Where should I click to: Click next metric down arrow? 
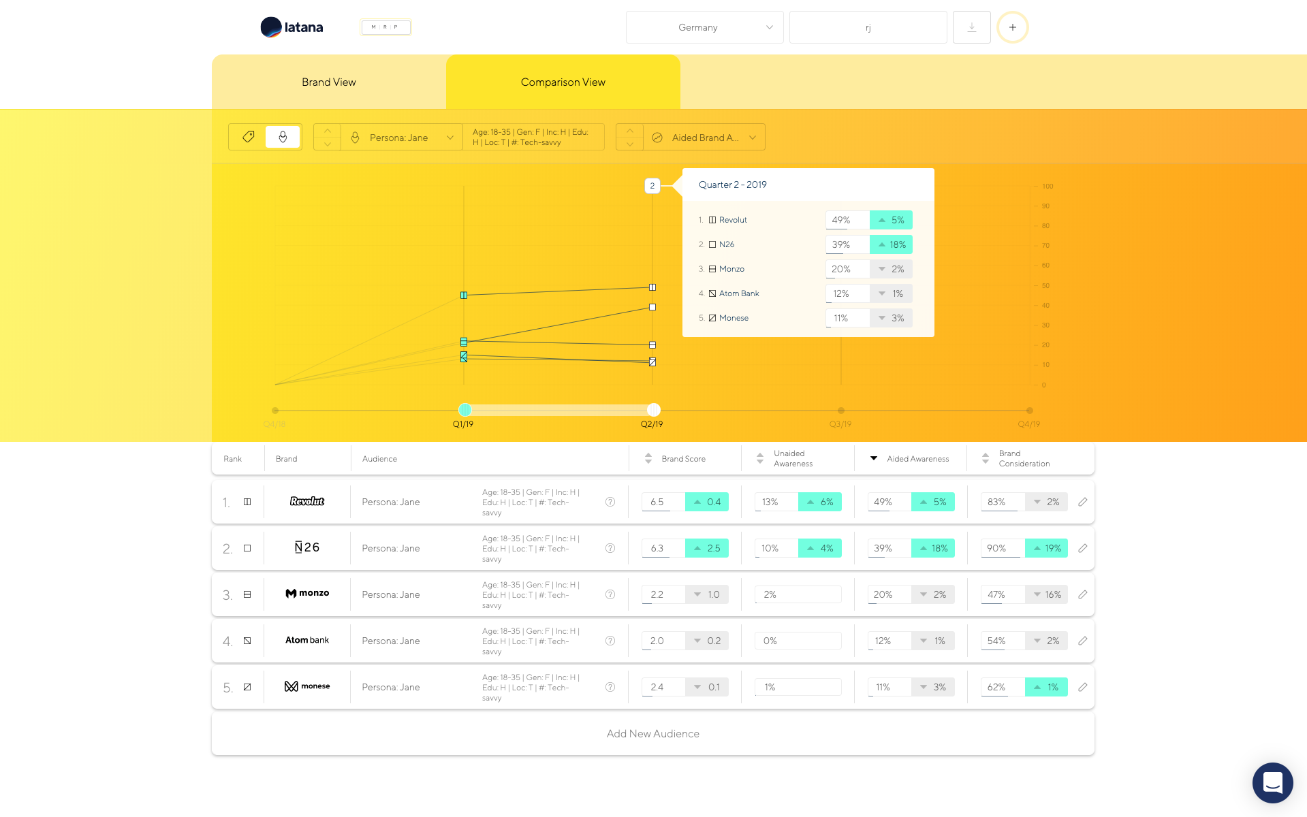pos(630,144)
